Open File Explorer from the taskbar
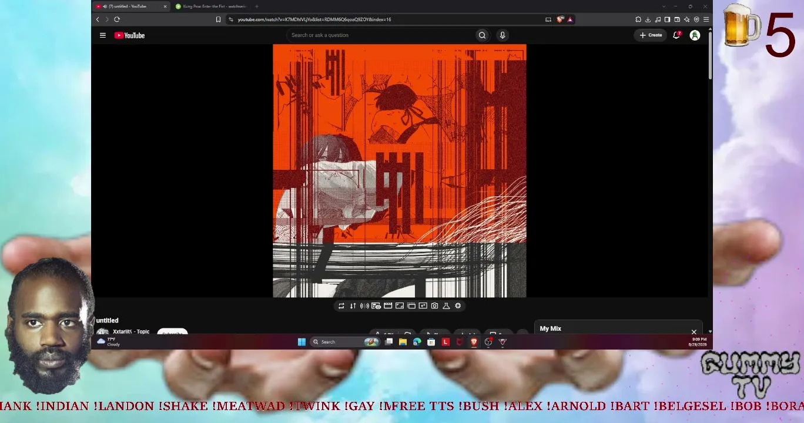804x423 pixels. (403, 342)
